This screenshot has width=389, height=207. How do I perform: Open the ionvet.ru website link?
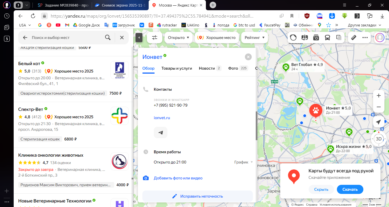(162, 118)
